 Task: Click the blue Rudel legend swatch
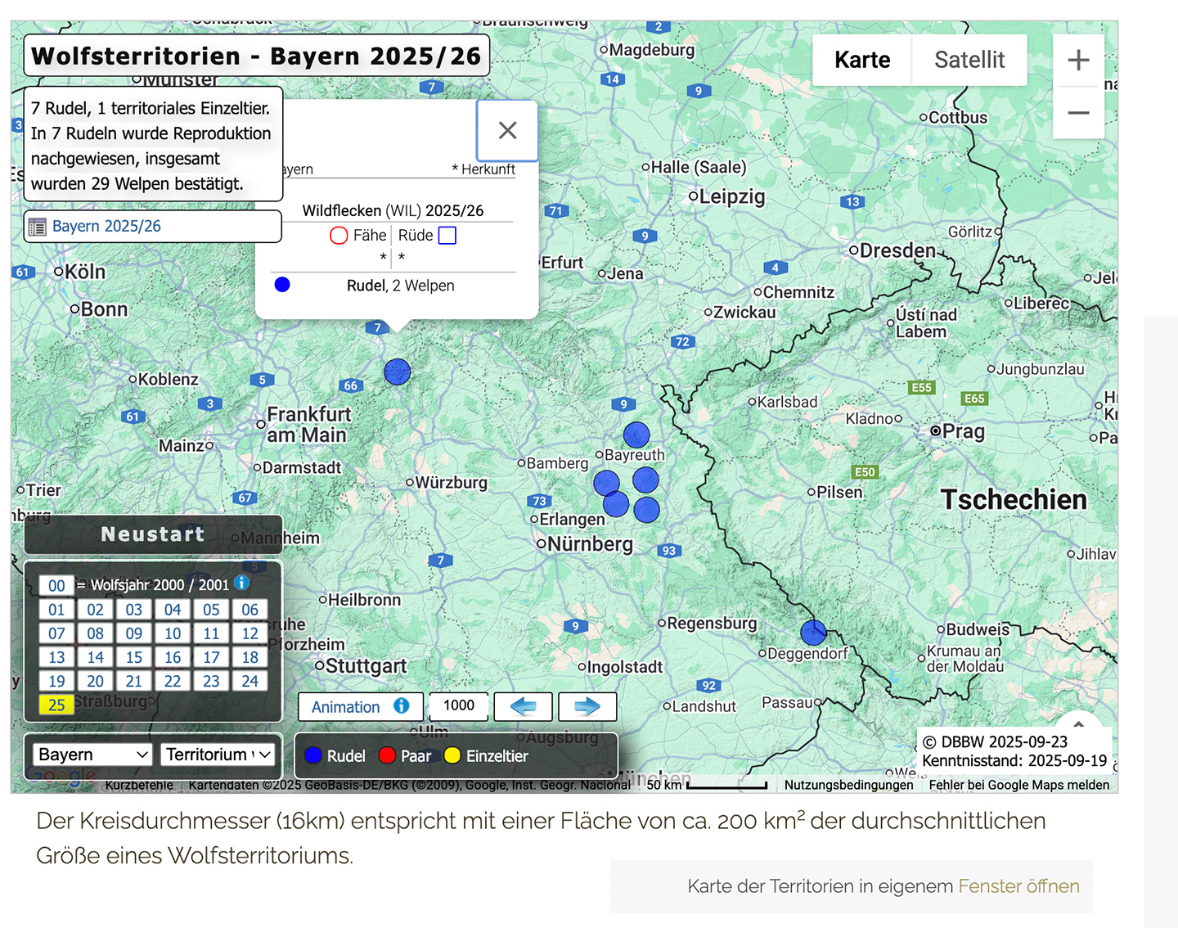click(312, 755)
